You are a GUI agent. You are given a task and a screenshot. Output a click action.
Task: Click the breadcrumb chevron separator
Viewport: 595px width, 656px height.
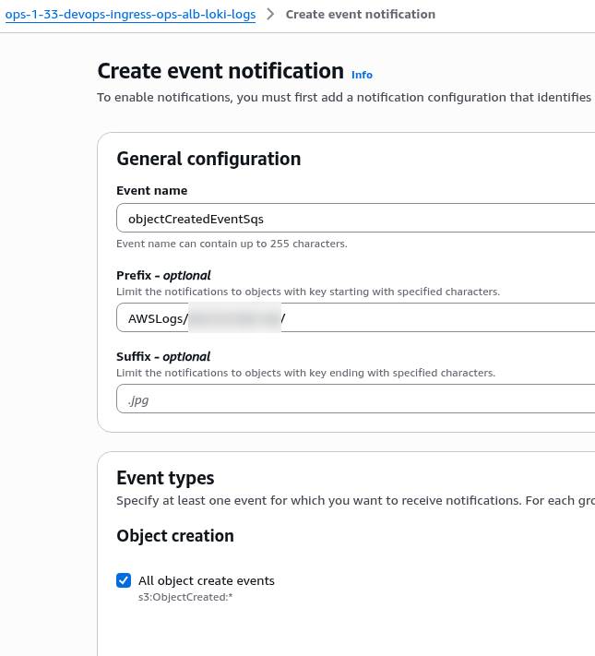point(270,15)
